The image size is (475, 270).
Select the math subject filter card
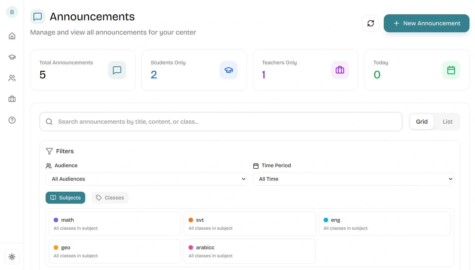tap(115, 224)
